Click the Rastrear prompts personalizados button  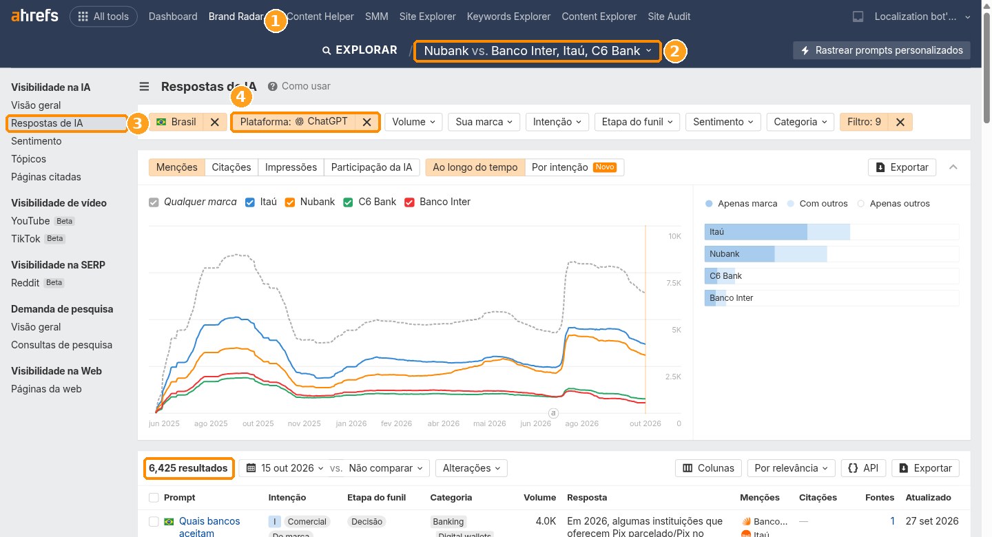coord(882,50)
